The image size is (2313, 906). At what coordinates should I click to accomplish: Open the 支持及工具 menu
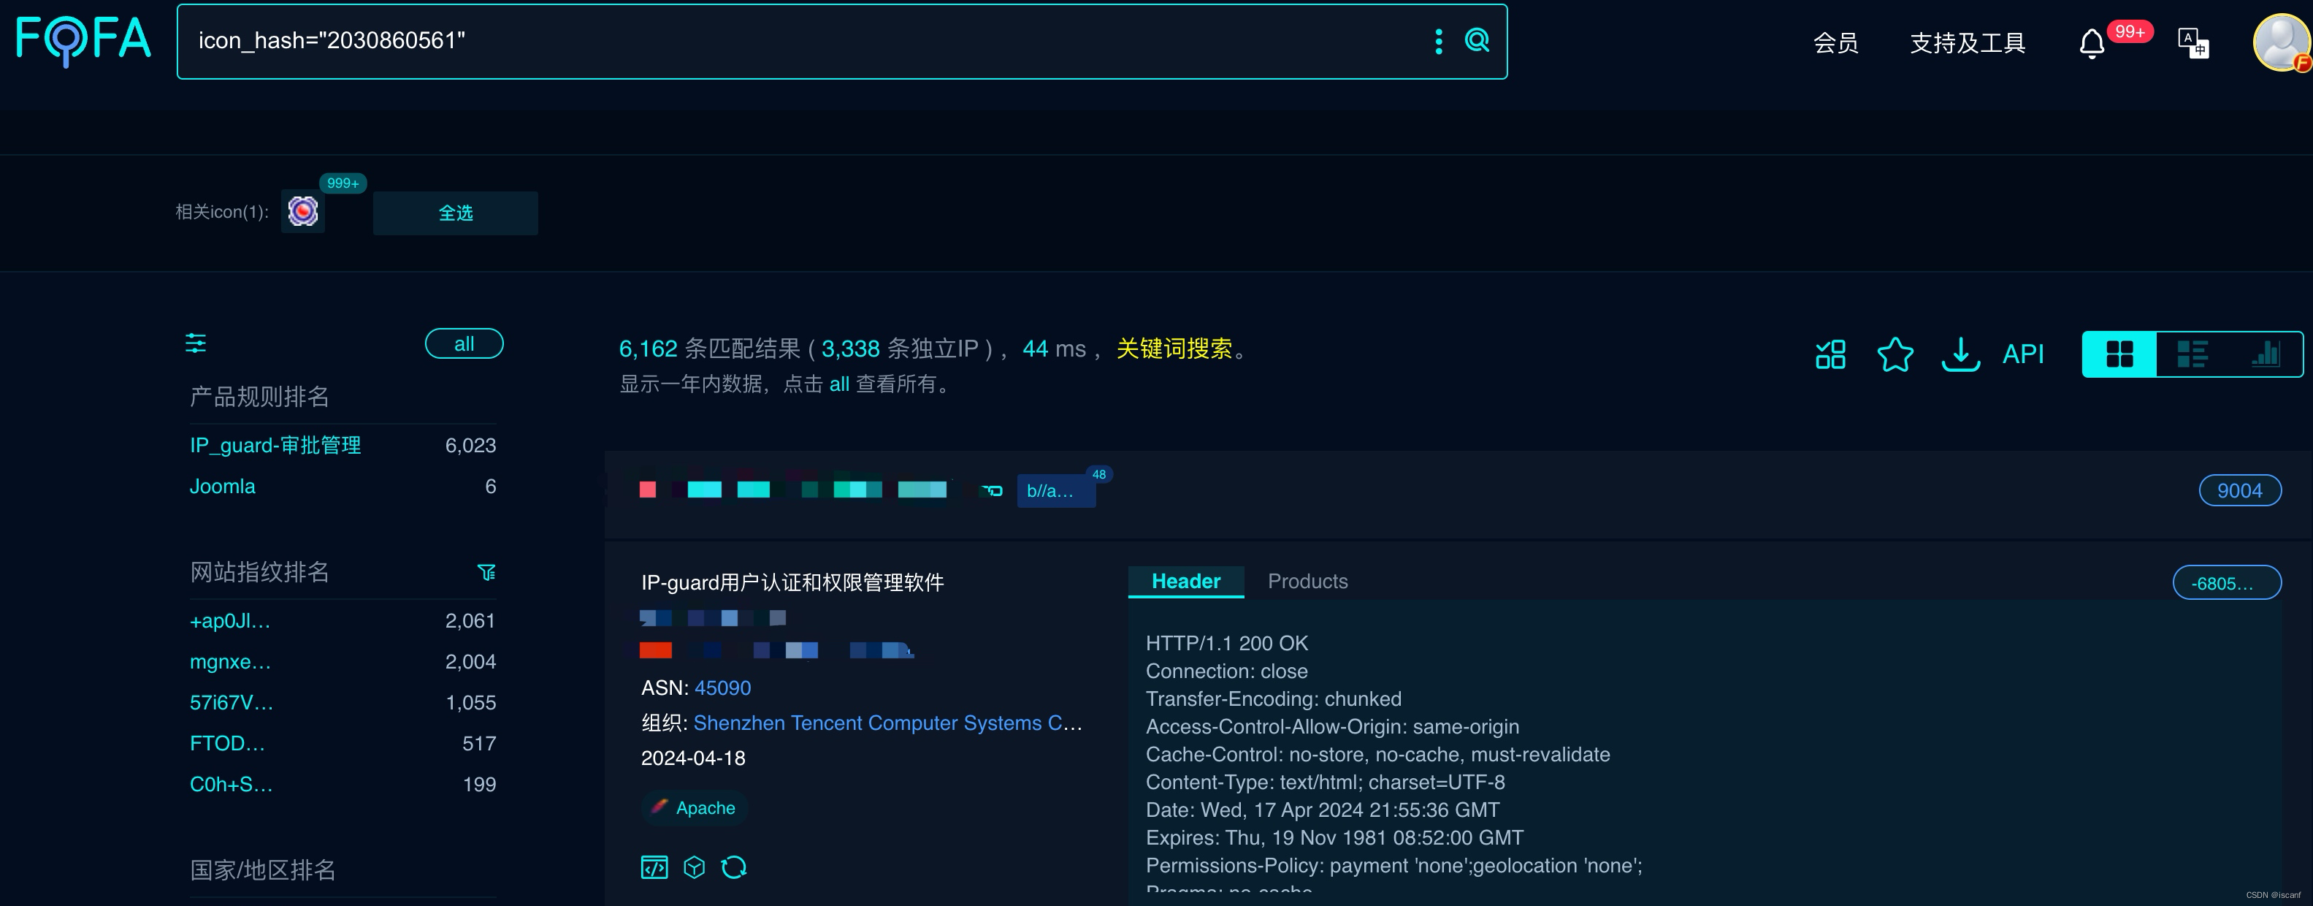click(1966, 42)
